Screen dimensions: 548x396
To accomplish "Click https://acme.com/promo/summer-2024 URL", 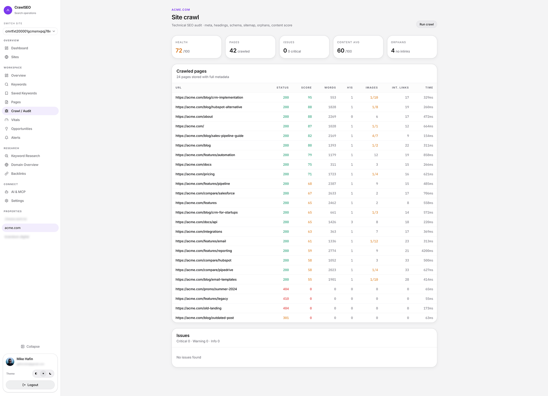I will (206, 289).
